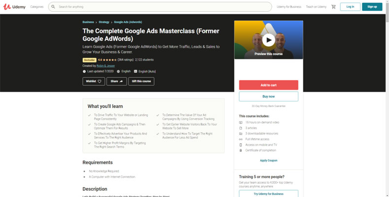Viewport: 389px width, 197px height.
Task: Click the 'Training 5 or more people?' heading
Action: tap(262, 177)
